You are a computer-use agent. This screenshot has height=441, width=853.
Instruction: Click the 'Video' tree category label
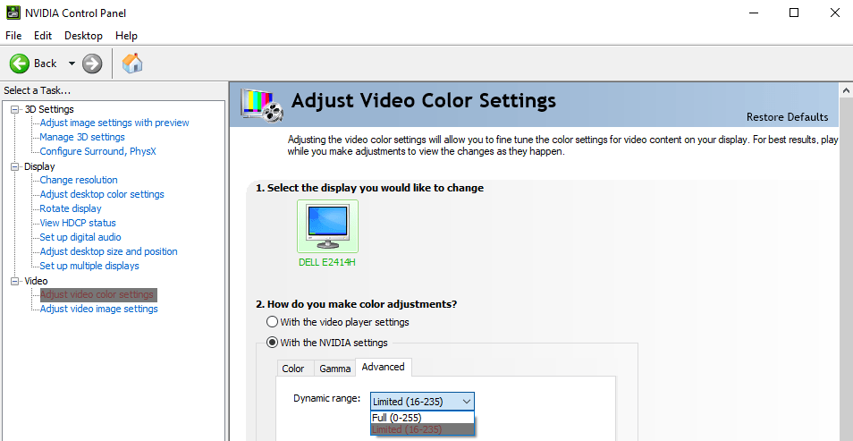click(36, 281)
